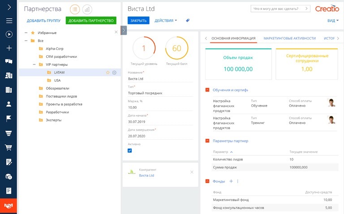Viewport: 344px width, 214px height.
Task: Collapse the Все folder tree
Action: (x=26, y=41)
